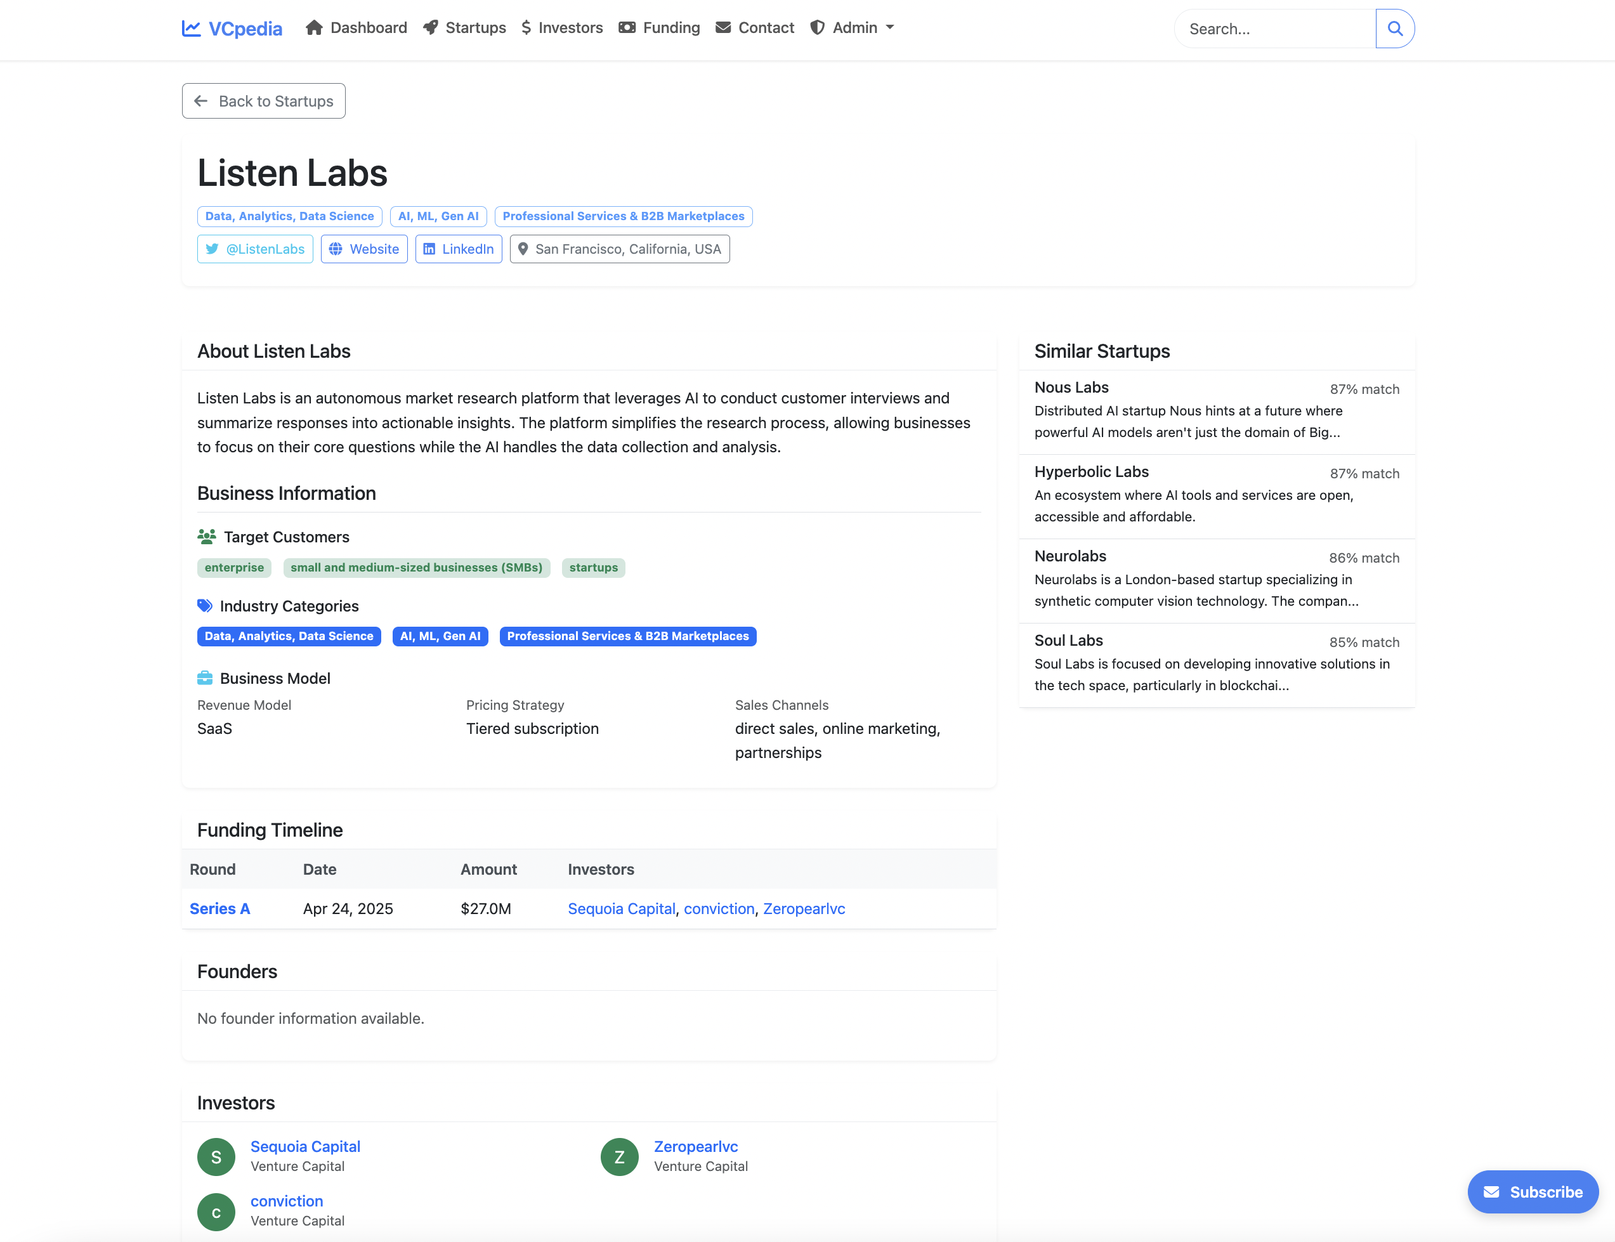
Task: Open Hyperbolic Labs similar startup entry
Action: [x=1091, y=472]
